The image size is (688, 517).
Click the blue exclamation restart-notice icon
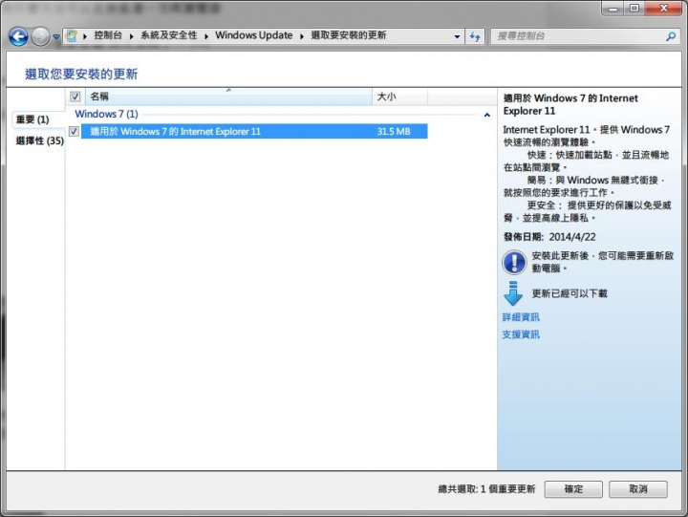[x=514, y=263]
